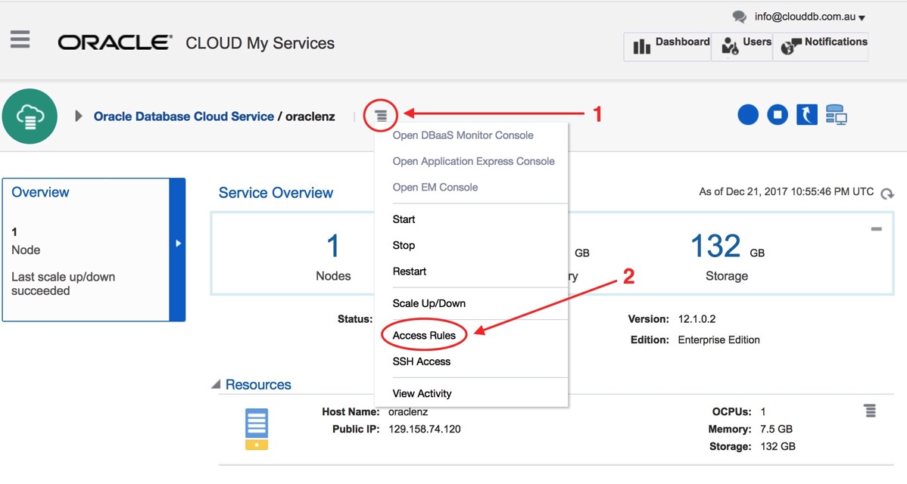Viewport: 907px width, 484px height.
Task: Choose SSH Access menu item
Action: coord(421,361)
